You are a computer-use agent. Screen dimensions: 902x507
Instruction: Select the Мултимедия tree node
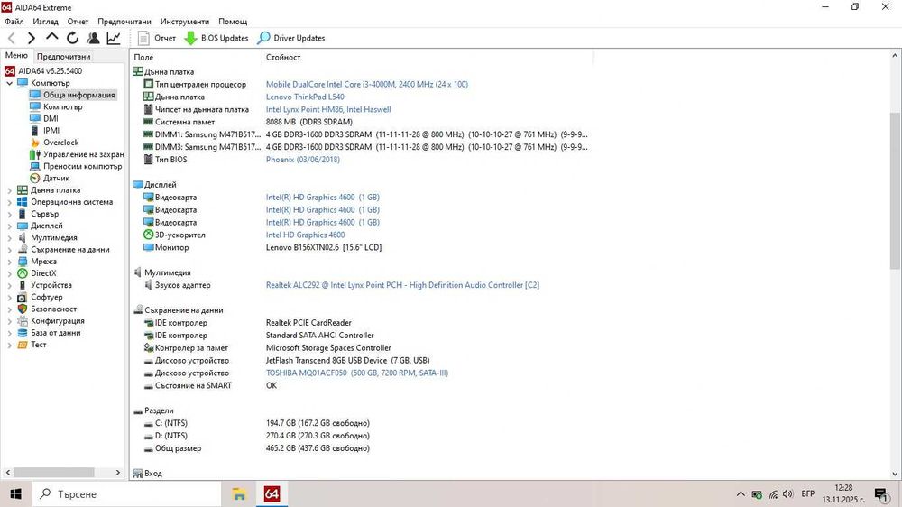pyautogui.click(x=47, y=237)
